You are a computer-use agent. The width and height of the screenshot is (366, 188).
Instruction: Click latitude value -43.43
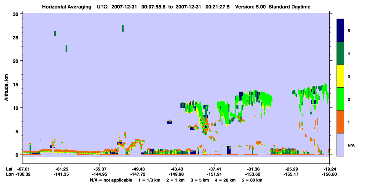176,169
